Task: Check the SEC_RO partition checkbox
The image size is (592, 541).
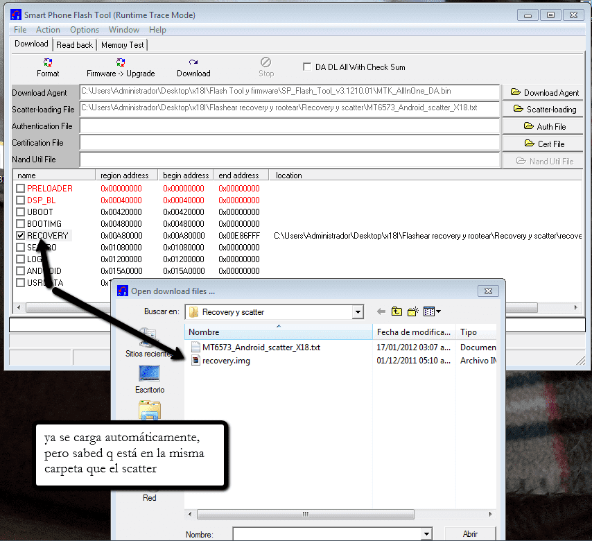Action: click(21, 248)
